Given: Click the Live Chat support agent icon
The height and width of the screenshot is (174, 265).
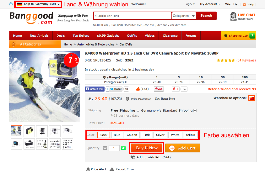Looking at the screenshot, I should point(233,17).
